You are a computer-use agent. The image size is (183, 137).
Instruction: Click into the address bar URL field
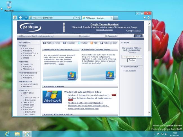51,18
